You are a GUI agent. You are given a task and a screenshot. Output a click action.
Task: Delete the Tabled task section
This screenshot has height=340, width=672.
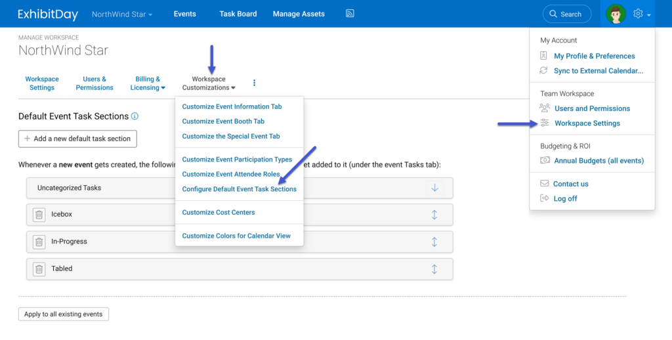click(x=39, y=269)
